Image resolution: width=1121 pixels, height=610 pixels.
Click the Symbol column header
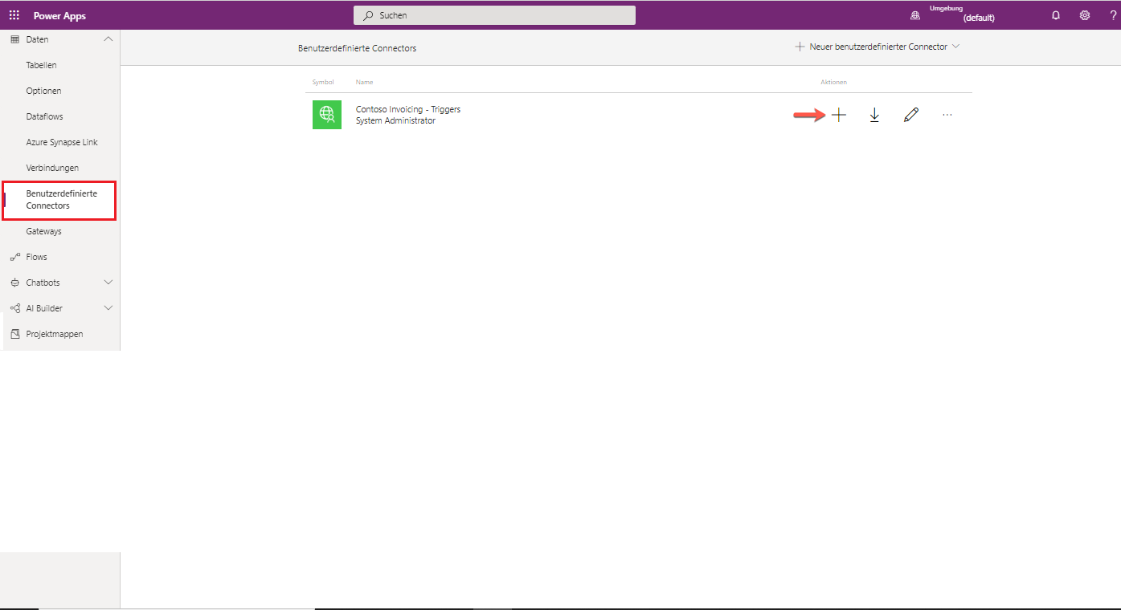(x=323, y=82)
